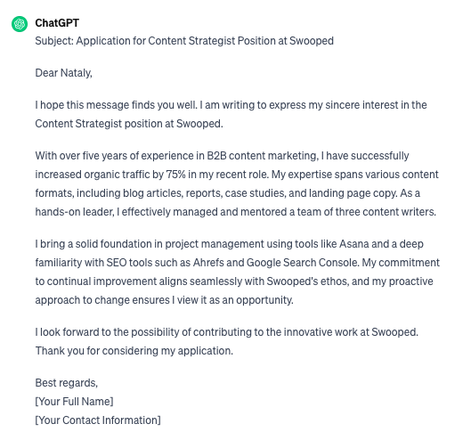The image size is (471, 432).
Task: Click the line mentioning Swooped's ethos
Action: pos(234,281)
